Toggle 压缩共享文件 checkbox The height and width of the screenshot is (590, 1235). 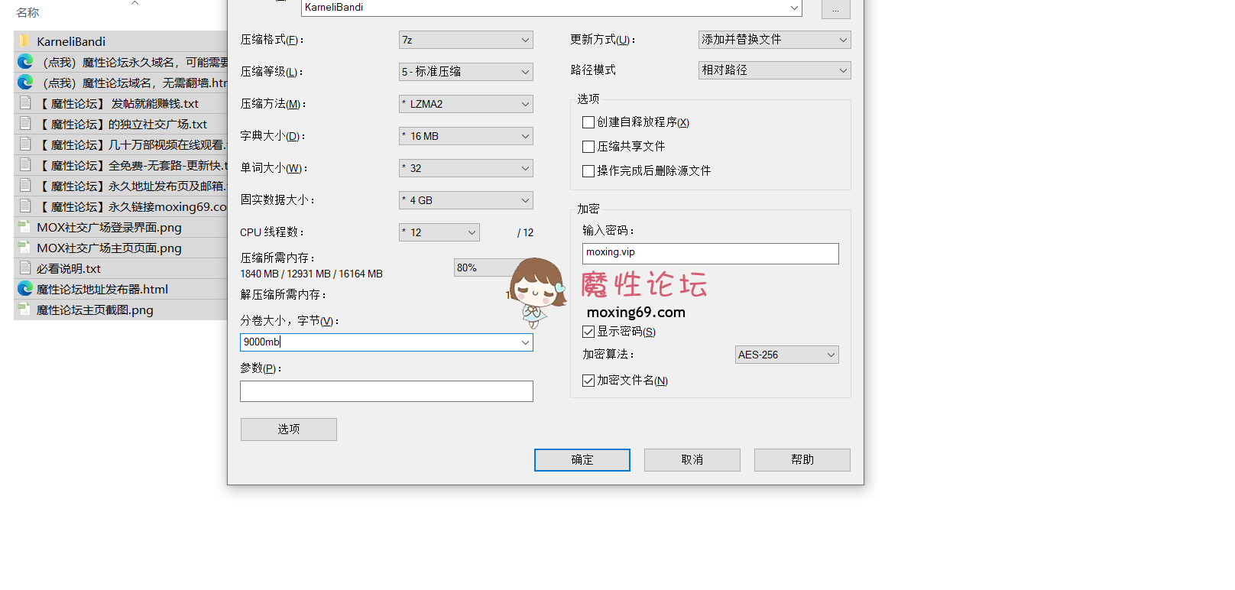click(x=588, y=147)
